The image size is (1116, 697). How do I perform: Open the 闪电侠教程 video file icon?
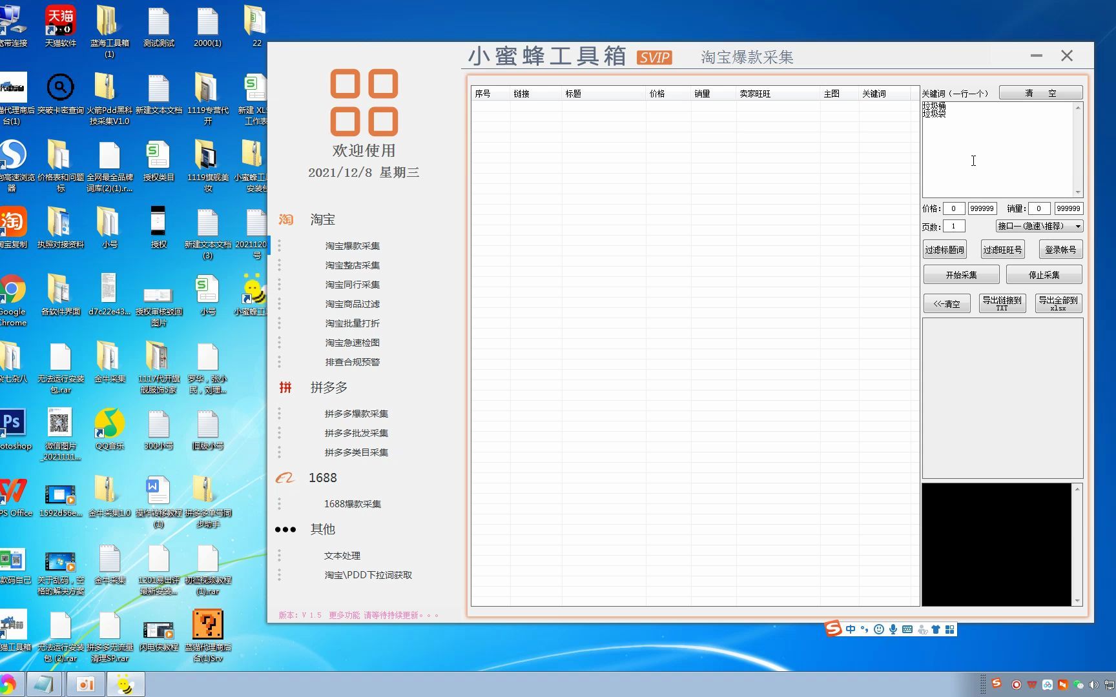point(159,636)
